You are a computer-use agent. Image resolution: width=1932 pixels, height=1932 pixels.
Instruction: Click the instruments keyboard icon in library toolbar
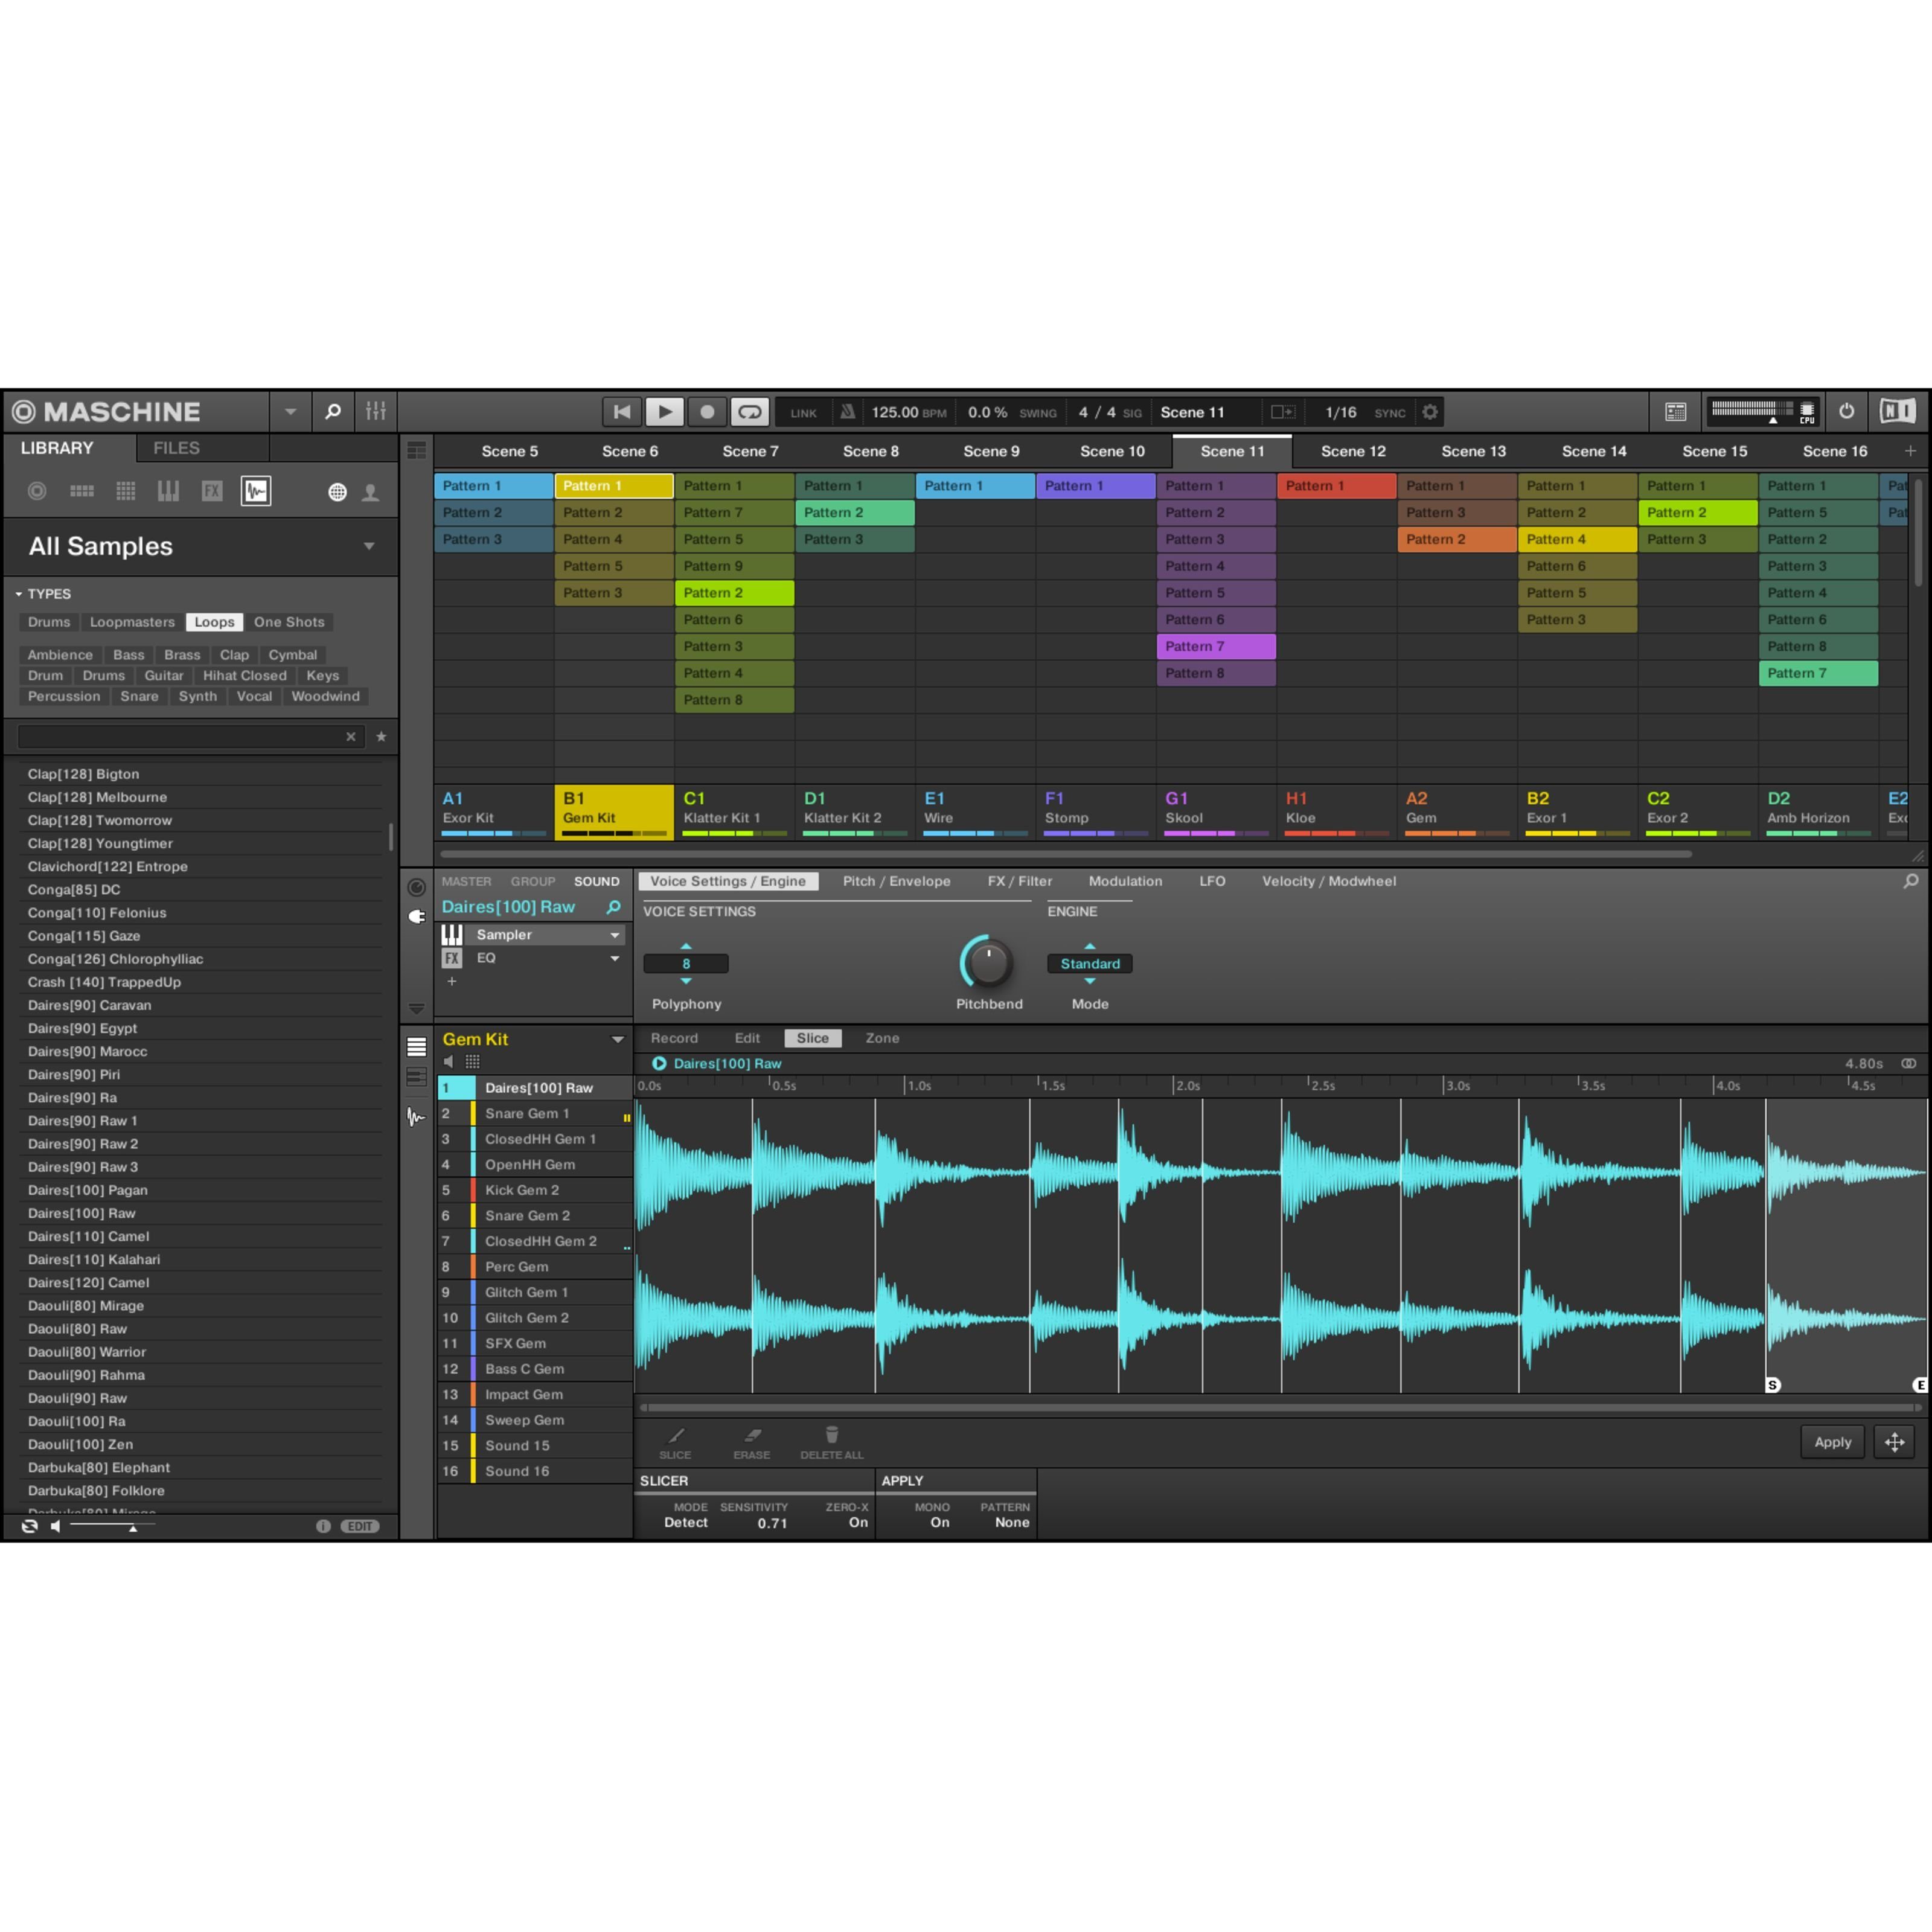(x=168, y=491)
